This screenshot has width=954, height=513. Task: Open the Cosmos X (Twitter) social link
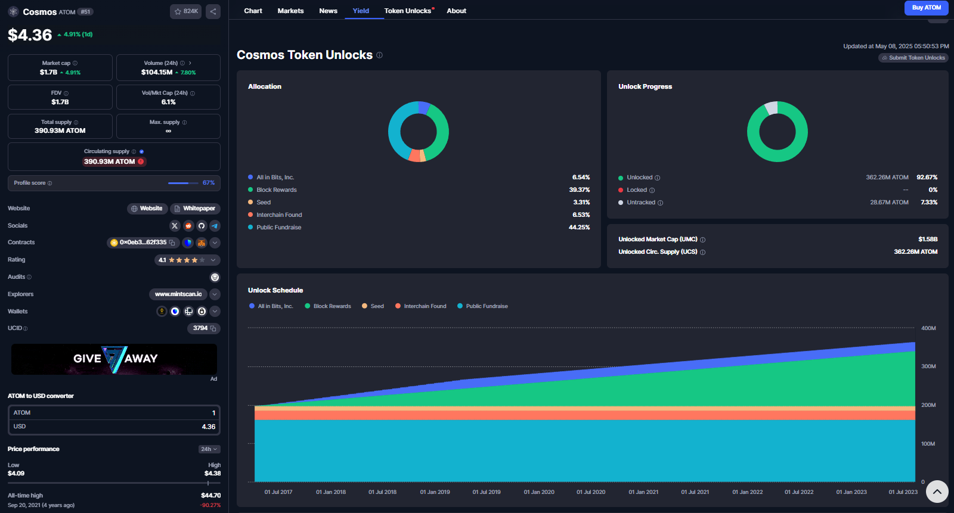coord(175,226)
